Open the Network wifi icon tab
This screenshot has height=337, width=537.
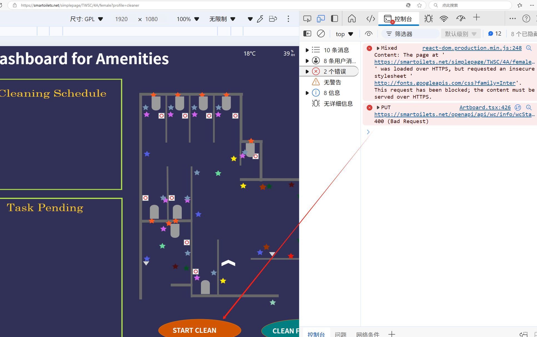point(444,19)
